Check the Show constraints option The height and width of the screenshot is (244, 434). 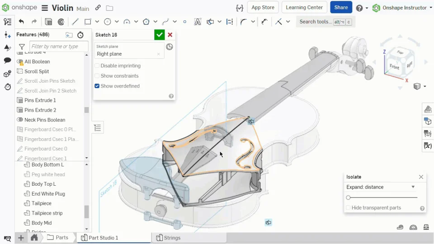pos(97,76)
